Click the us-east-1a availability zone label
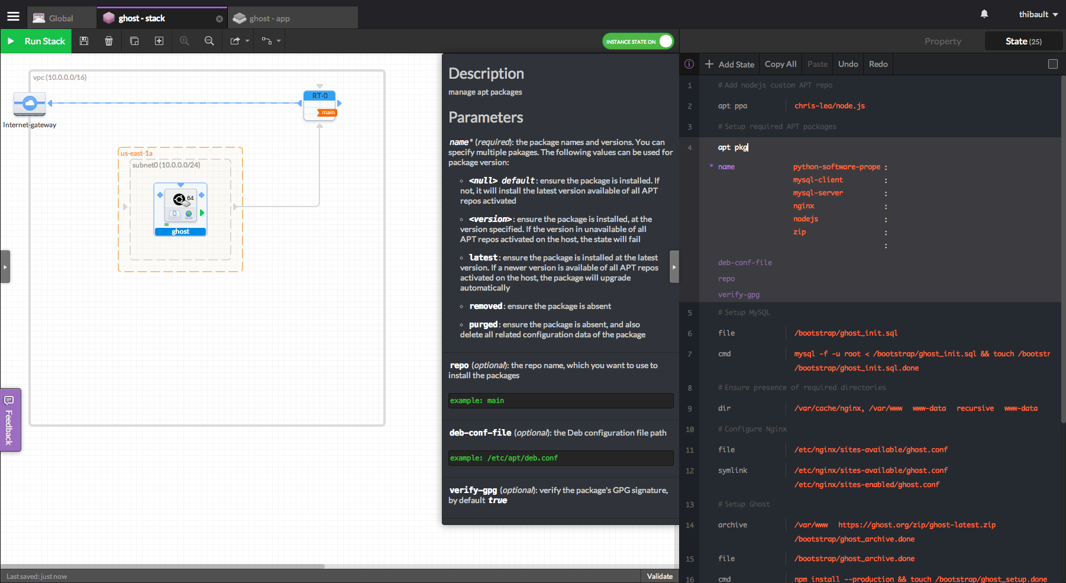This screenshot has width=1066, height=583. 137,153
